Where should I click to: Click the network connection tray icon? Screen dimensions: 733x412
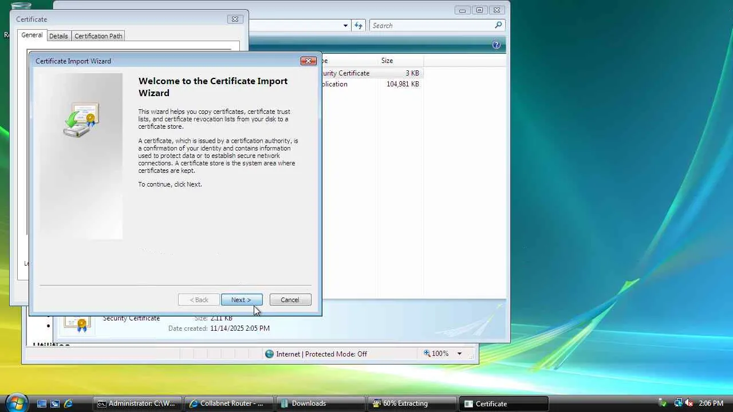click(x=679, y=403)
